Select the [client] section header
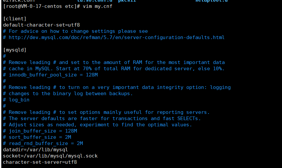Screen dimensions: 282x168 (x=15, y=19)
